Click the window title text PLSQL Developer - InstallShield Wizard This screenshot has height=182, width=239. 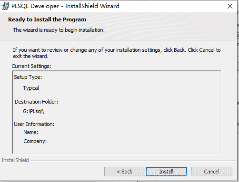click(x=65, y=6)
